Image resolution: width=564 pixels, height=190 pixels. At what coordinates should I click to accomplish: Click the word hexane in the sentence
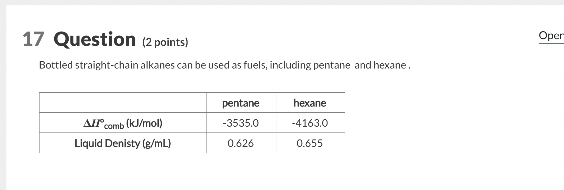tap(390, 65)
